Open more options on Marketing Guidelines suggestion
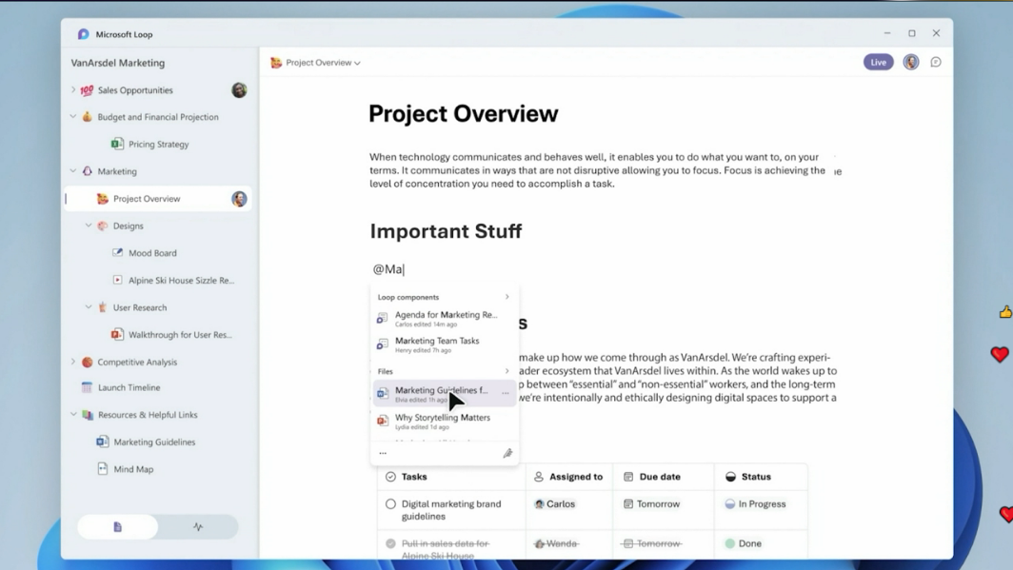 point(506,392)
